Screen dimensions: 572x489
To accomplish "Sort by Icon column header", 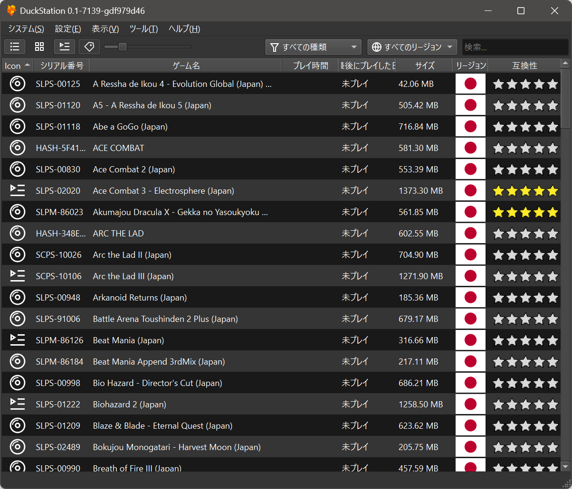I will [18, 66].
